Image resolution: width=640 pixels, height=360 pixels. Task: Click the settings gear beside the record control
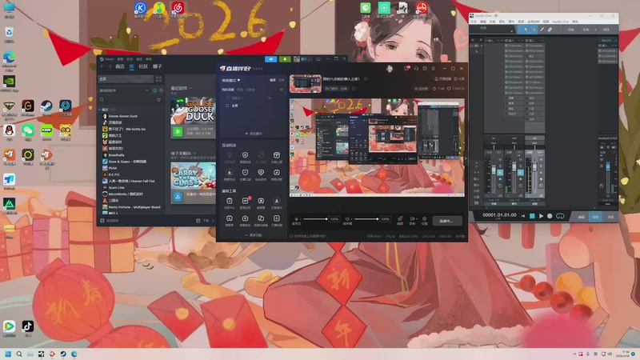tap(425, 219)
